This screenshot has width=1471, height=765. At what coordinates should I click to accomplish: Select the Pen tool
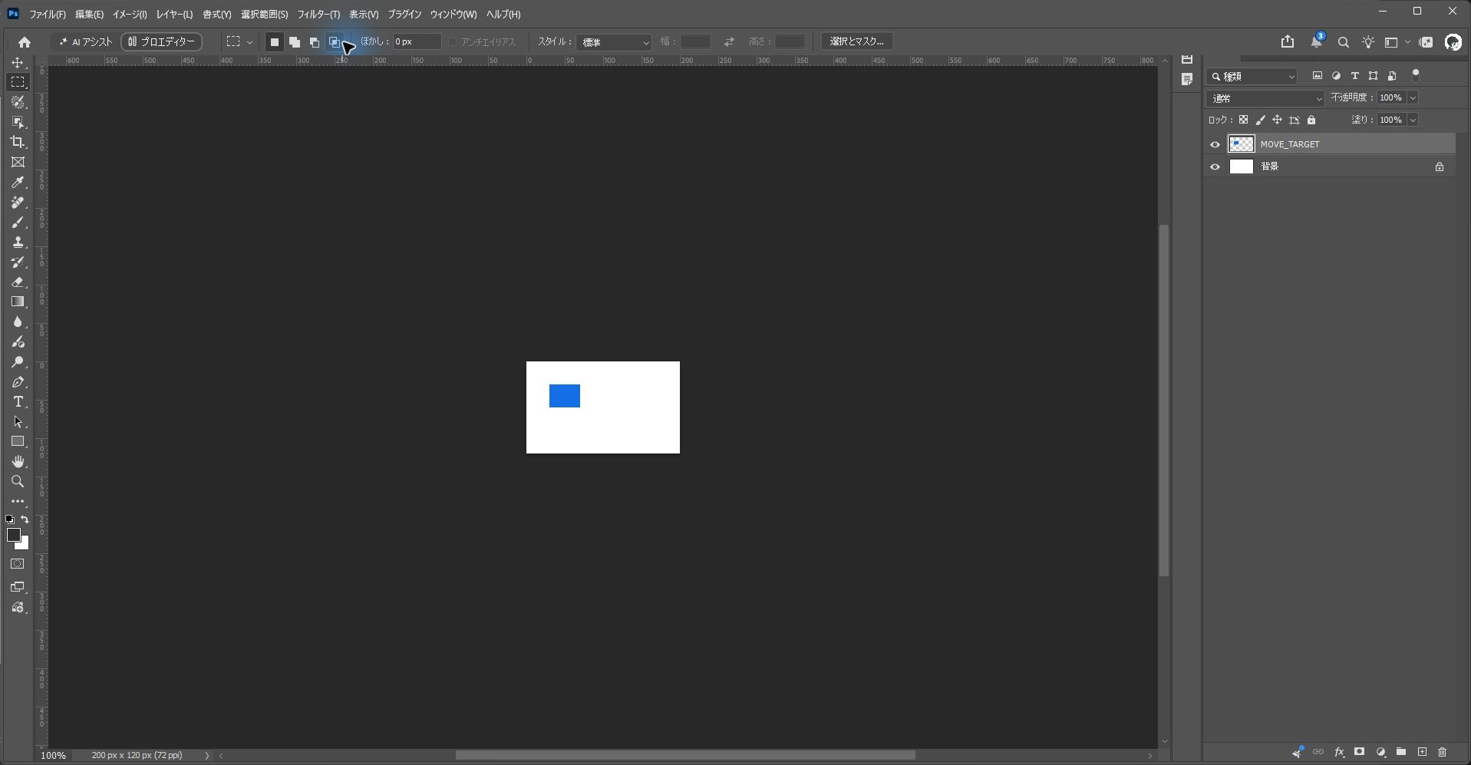click(x=18, y=381)
